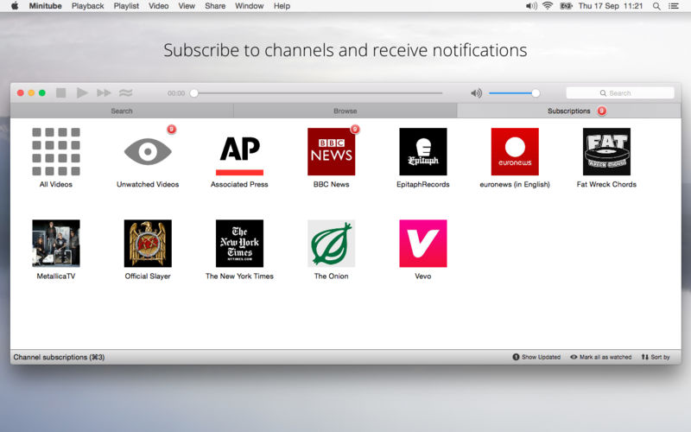Open the Playlist menu
Screen dimensions: 691x432
pos(126,6)
